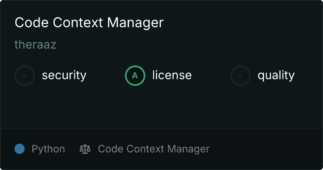Click the empty area below rating badges

pyautogui.click(x=161, y=106)
